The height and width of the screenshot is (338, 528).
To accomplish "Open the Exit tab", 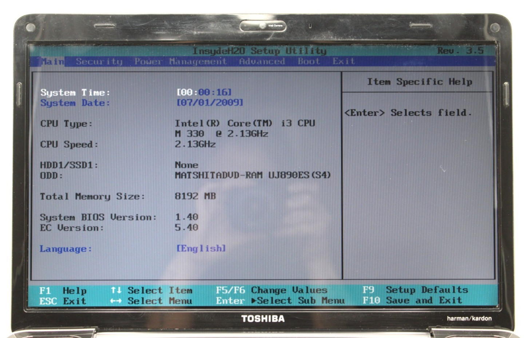I will click(x=344, y=61).
